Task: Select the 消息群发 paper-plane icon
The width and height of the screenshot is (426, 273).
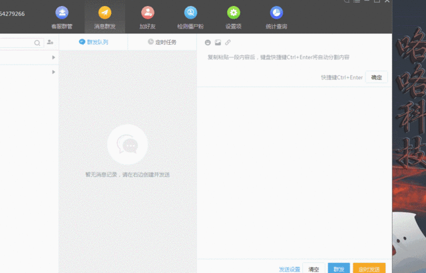Action: [105, 13]
